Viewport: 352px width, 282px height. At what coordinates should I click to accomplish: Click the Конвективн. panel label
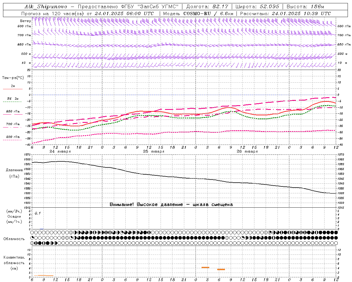click(x=14, y=257)
